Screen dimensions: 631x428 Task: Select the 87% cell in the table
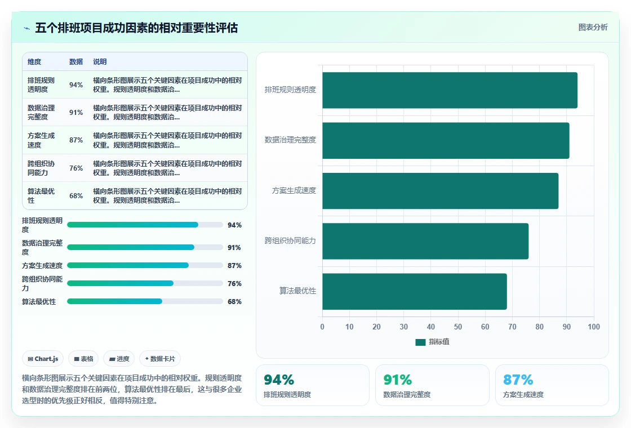point(76,140)
